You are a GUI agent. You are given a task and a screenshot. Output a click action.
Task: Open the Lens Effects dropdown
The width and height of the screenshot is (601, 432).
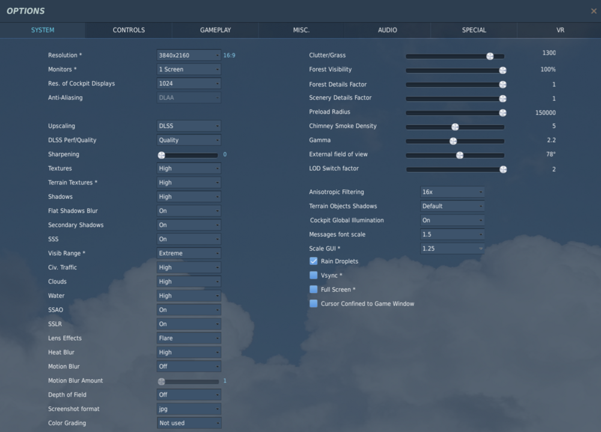(189, 338)
